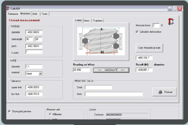Image resolution: width=188 pixels, height=125 pixels.
Task: Click the first semi-angle field
Action: 29,39
